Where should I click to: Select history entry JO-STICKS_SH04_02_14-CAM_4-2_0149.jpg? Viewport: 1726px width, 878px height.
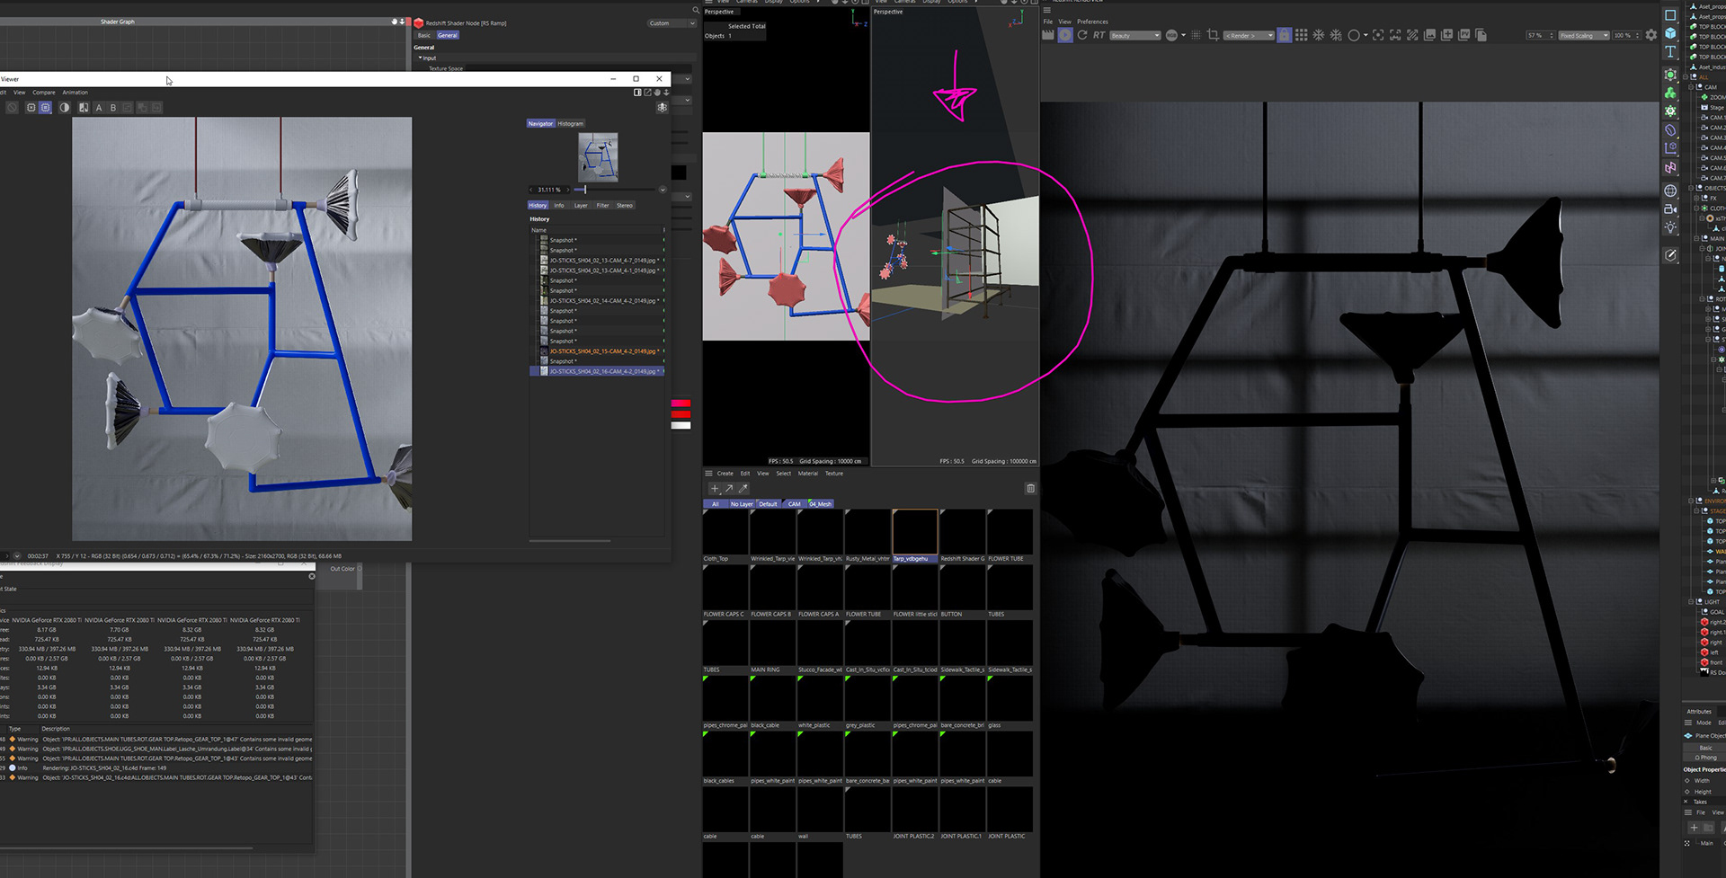click(602, 301)
